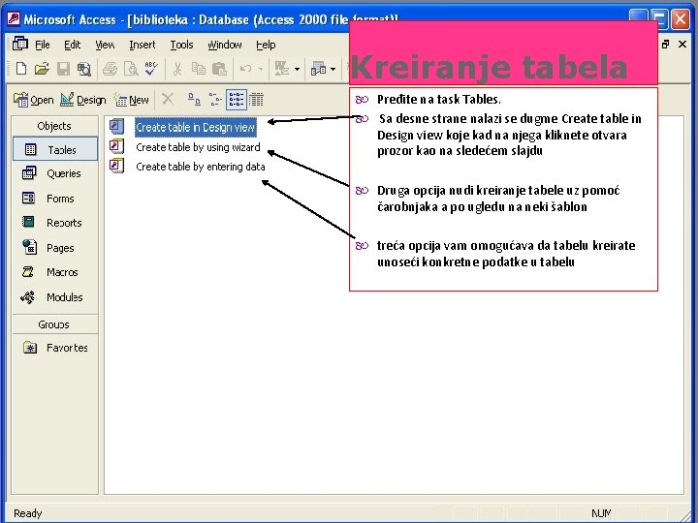The image size is (698, 523).
Task: Open the Window menu
Action: 224,45
